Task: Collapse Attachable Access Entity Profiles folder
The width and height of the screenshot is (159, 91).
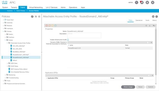Action: click(7, 43)
